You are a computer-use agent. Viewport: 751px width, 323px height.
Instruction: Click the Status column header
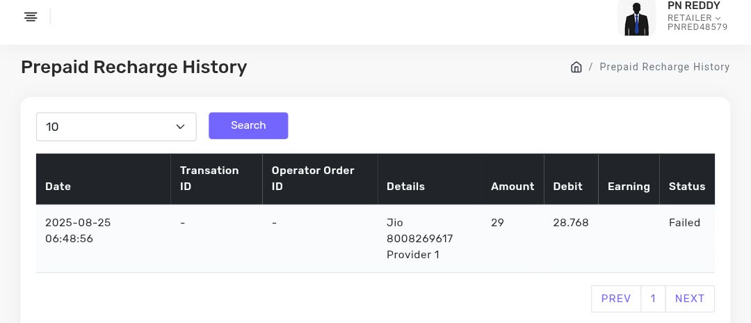(x=687, y=187)
